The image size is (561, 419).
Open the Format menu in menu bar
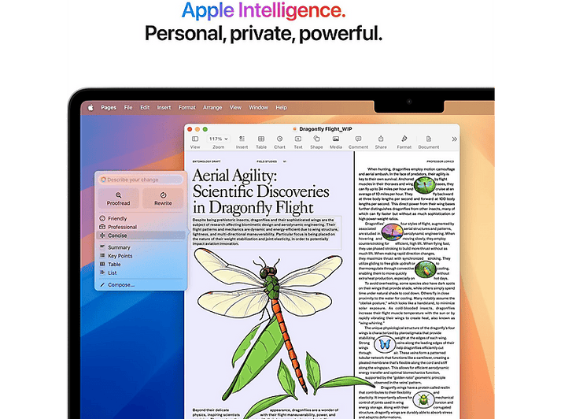[x=187, y=107]
